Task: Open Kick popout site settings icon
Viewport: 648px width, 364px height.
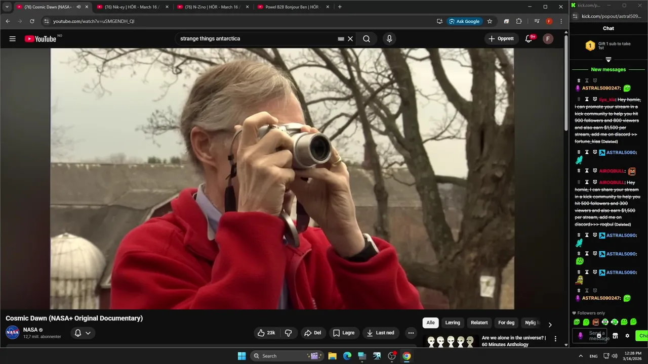Action: [x=576, y=16]
